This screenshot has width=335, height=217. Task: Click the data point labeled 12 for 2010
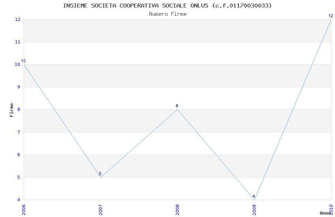[331, 16]
